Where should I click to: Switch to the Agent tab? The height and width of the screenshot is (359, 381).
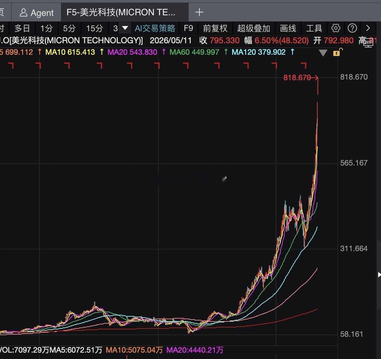[x=37, y=13]
